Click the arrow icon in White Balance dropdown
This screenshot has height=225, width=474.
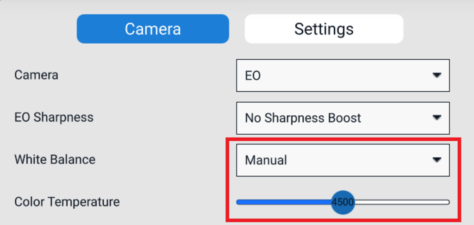coord(436,160)
